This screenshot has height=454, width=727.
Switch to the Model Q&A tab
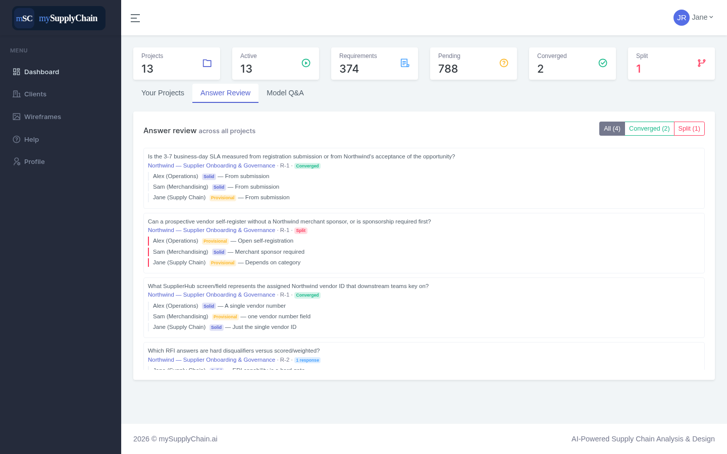(x=285, y=93)
